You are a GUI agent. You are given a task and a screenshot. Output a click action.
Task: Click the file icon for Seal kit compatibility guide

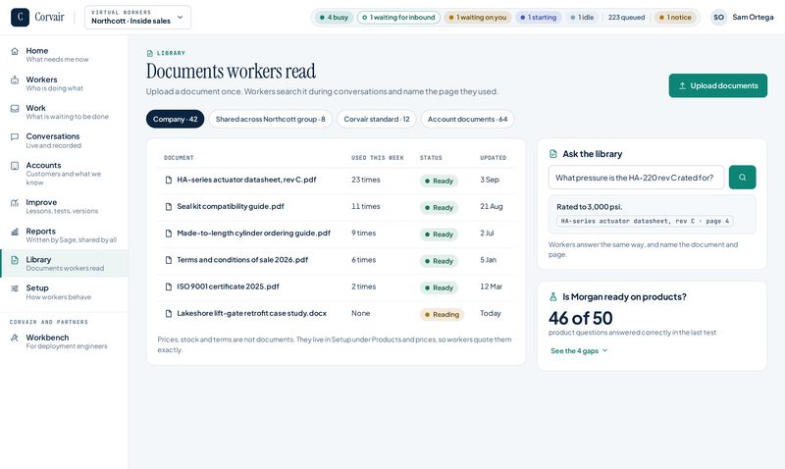point(169,207)
